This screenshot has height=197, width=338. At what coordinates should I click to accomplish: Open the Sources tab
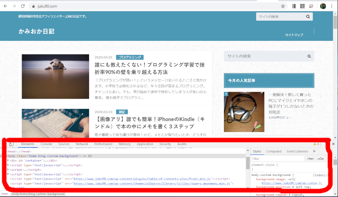(64, 144)
